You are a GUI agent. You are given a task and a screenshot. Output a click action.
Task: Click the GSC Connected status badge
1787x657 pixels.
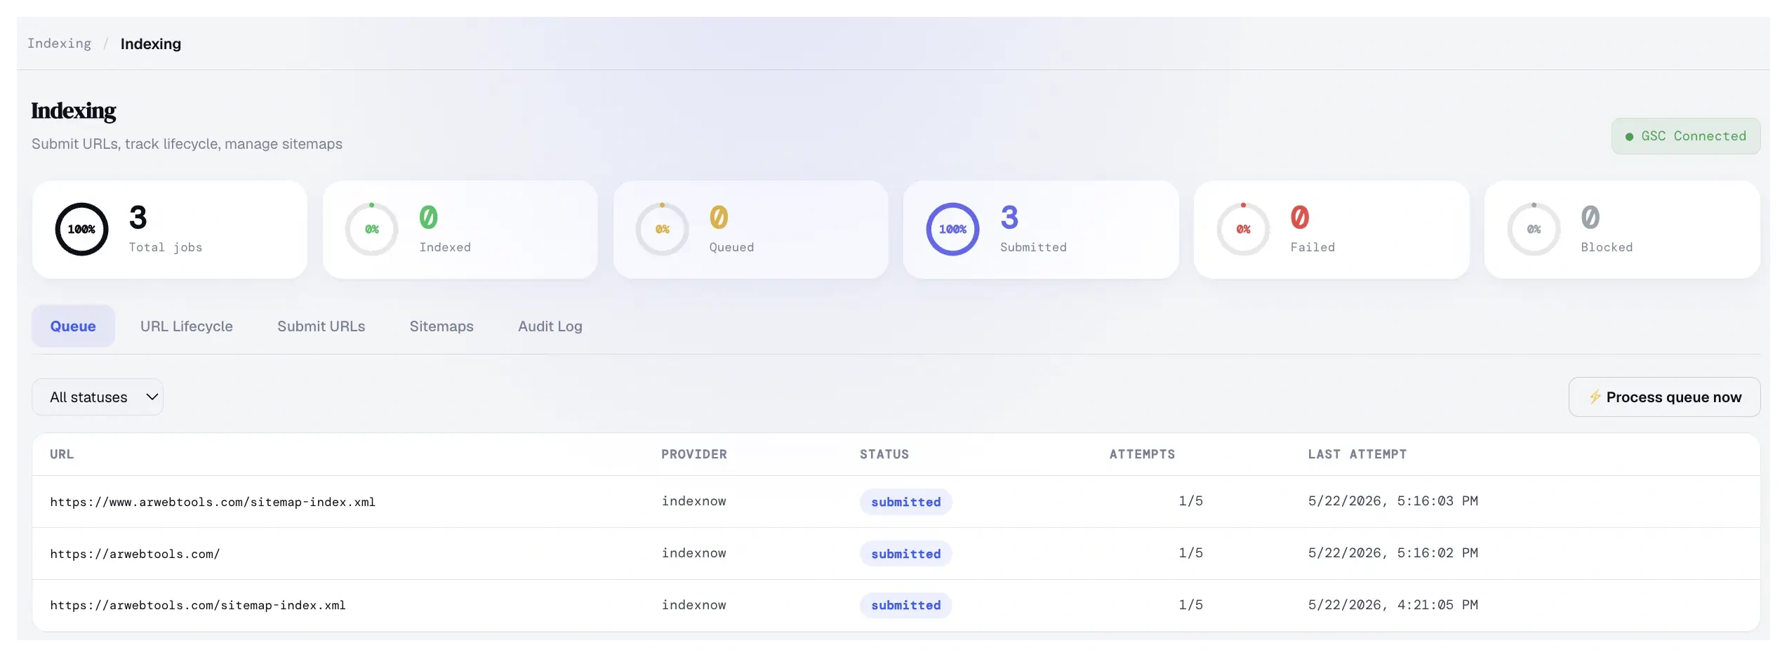click(1686, 136)
